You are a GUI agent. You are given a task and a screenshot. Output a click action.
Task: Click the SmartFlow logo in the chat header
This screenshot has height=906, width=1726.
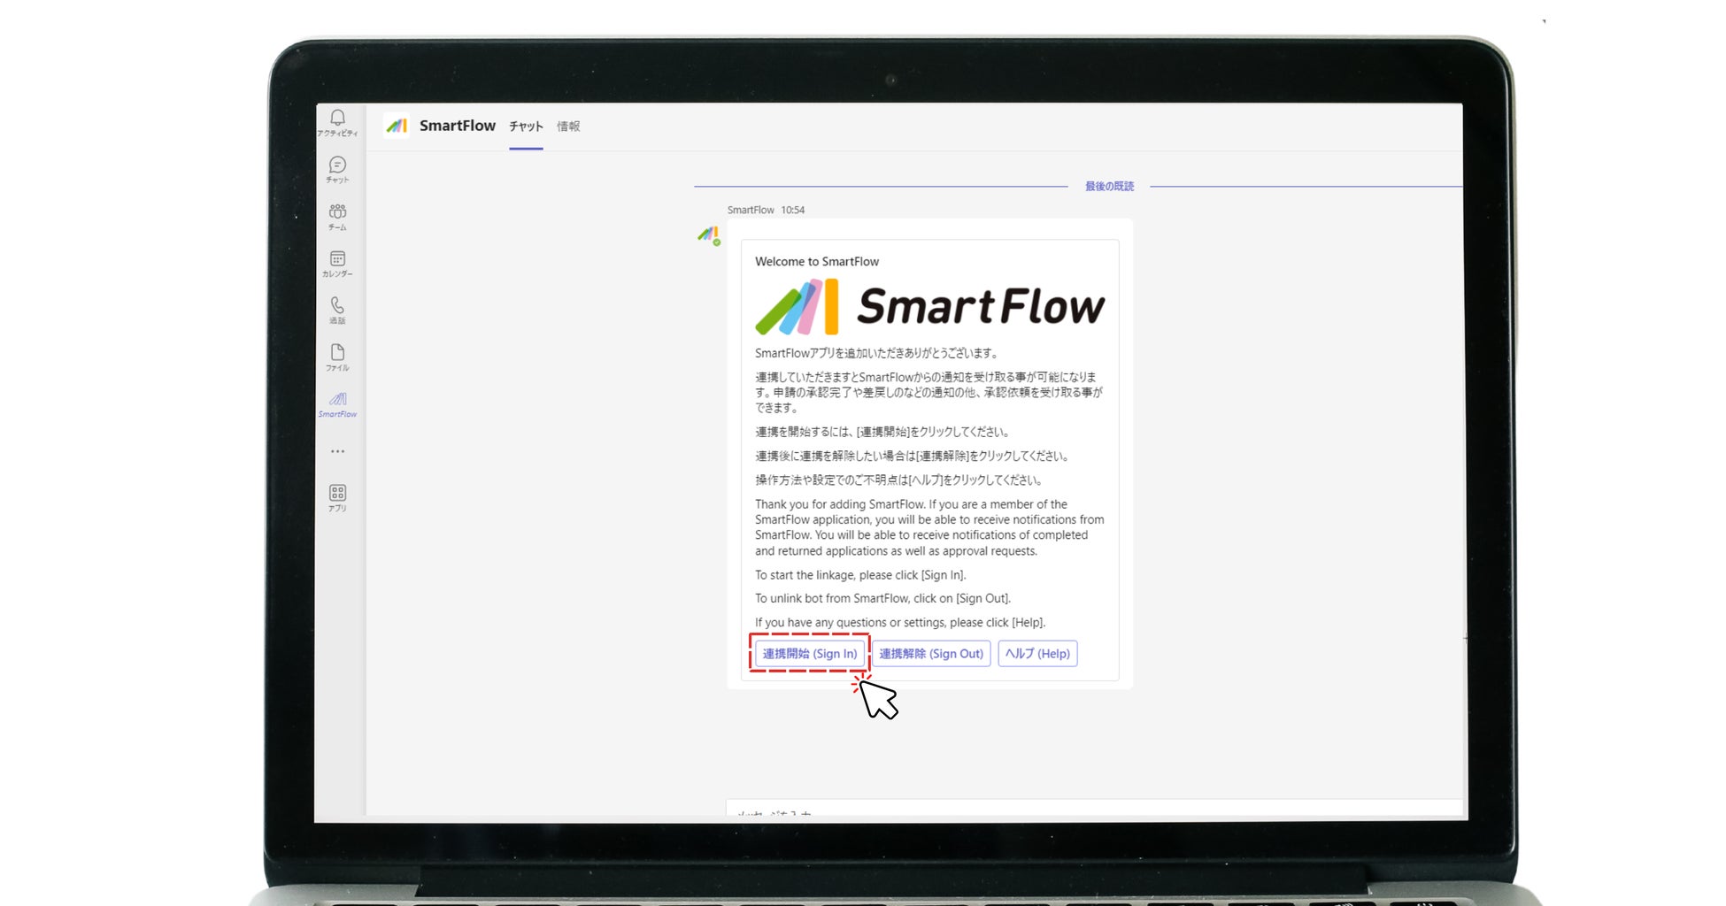[397, 127]
